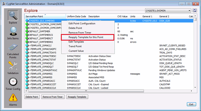
Task: Click icon of ~TEMPLATE_SVMARSACC row
Action: coord(27,81)
